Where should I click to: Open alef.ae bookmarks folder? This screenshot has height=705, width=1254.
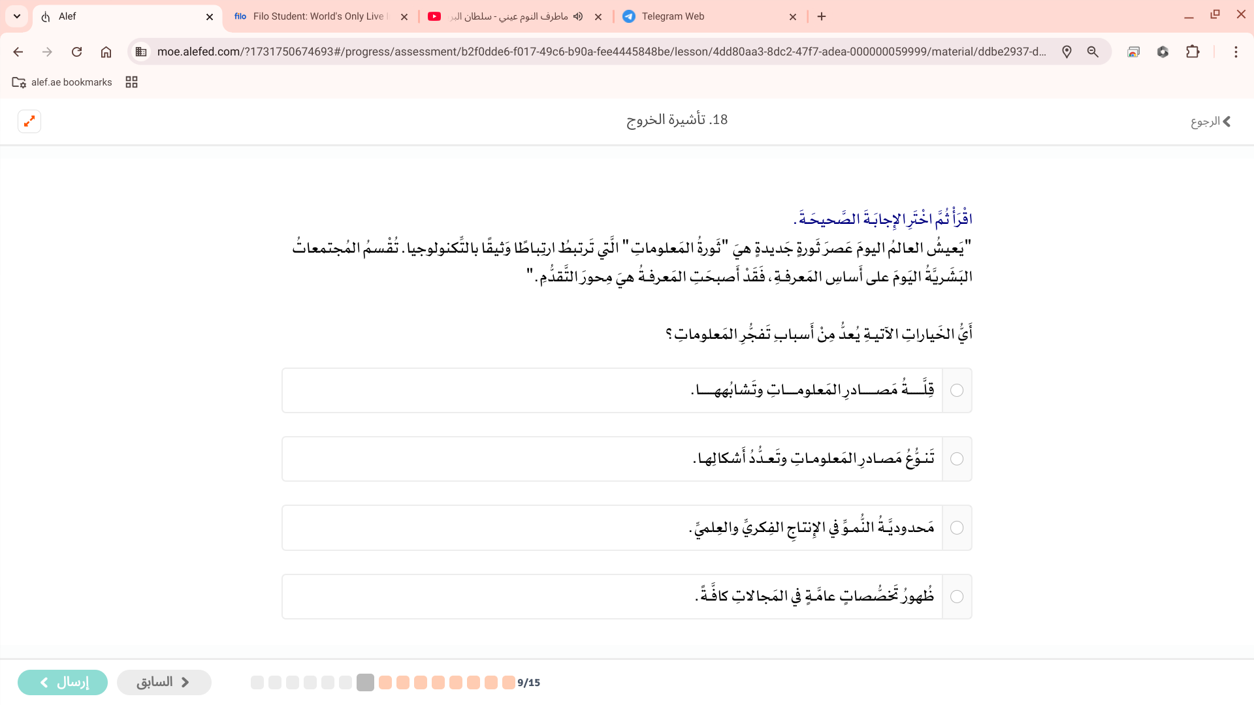tap(62, 82)
